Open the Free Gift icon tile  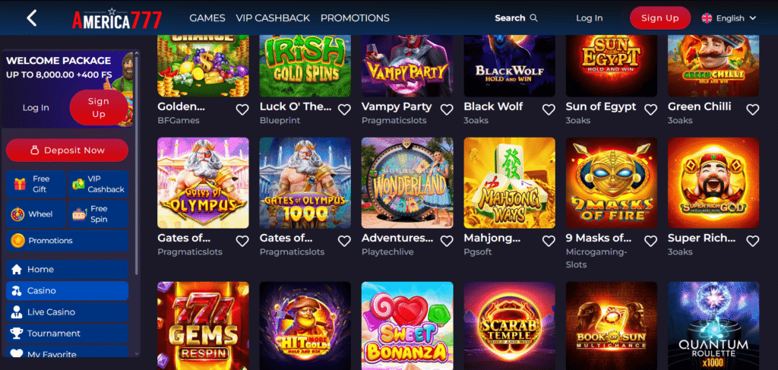tap(36, 184)
